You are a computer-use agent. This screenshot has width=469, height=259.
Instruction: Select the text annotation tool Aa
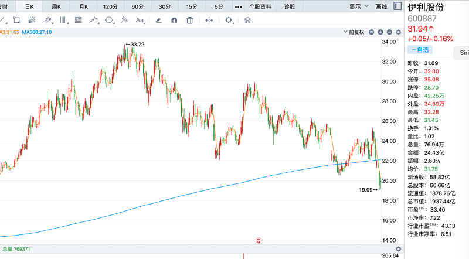point(140,20)
